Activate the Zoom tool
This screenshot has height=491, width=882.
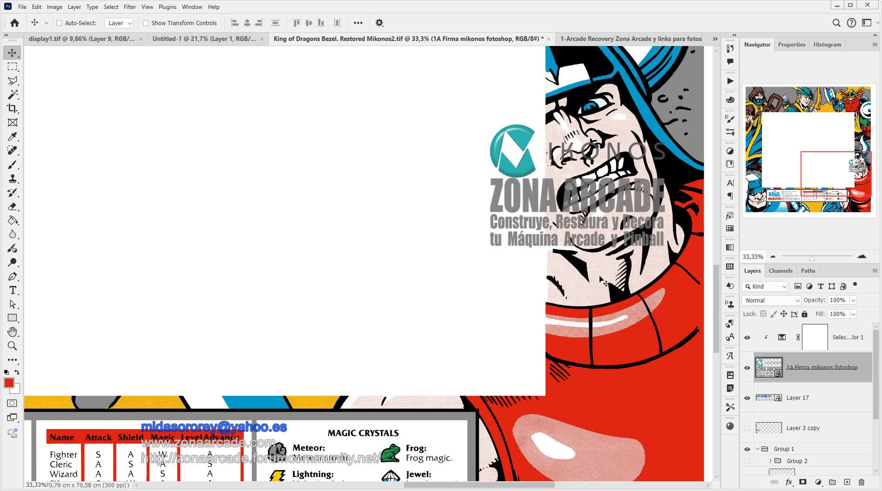point(13,346)
